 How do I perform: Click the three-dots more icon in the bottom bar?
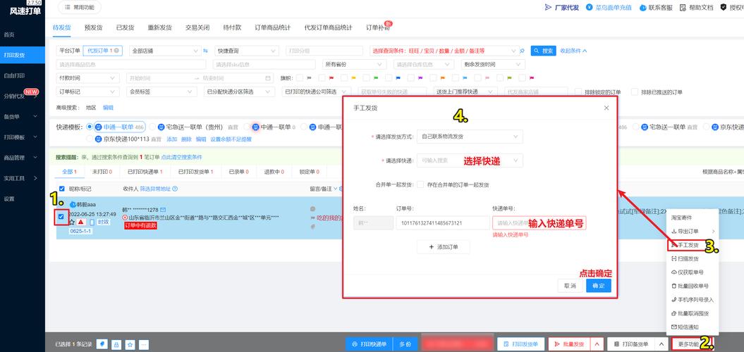[144, 344]
